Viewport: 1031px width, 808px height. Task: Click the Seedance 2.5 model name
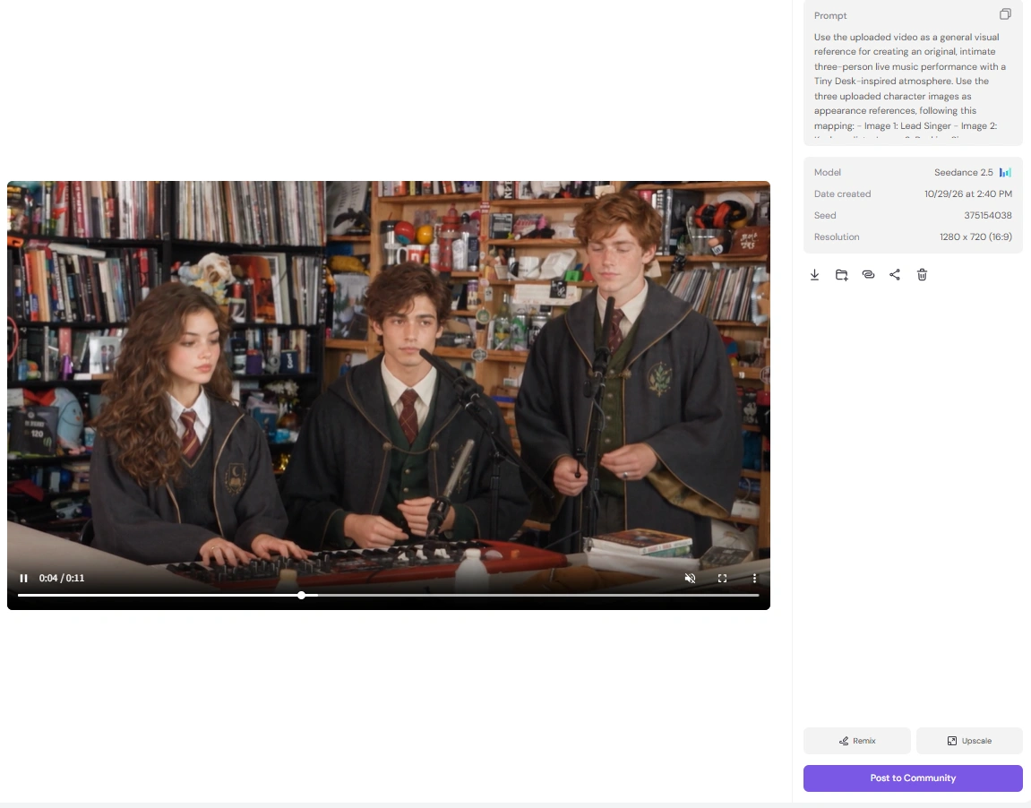point(963,172)
